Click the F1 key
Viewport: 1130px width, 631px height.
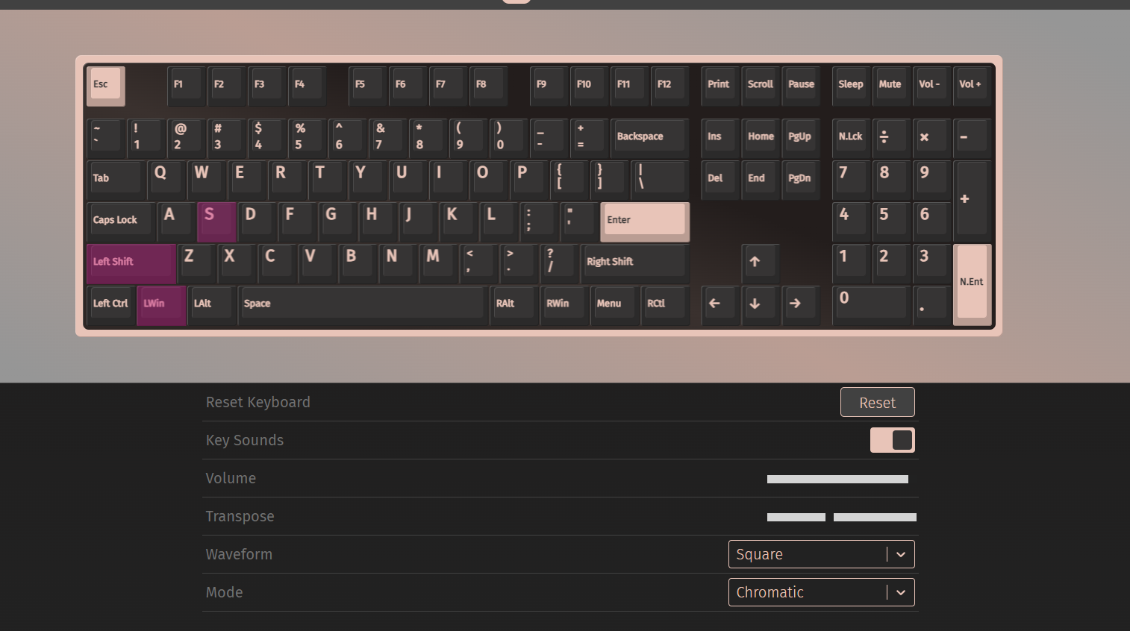point(187,86)
